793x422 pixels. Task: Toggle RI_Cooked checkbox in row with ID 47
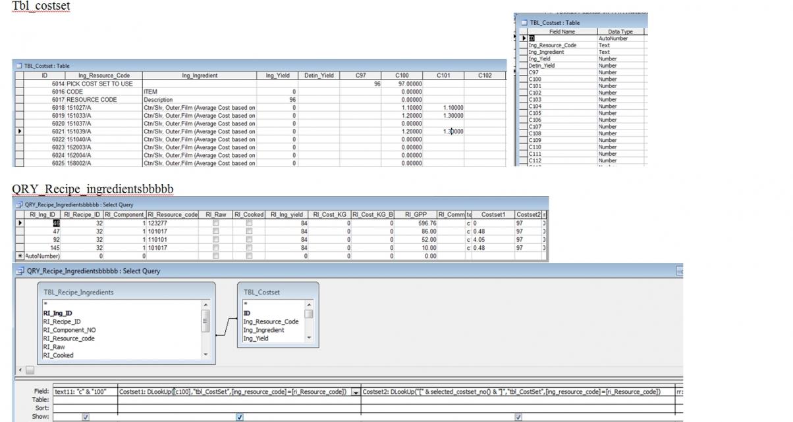point(248,231)
